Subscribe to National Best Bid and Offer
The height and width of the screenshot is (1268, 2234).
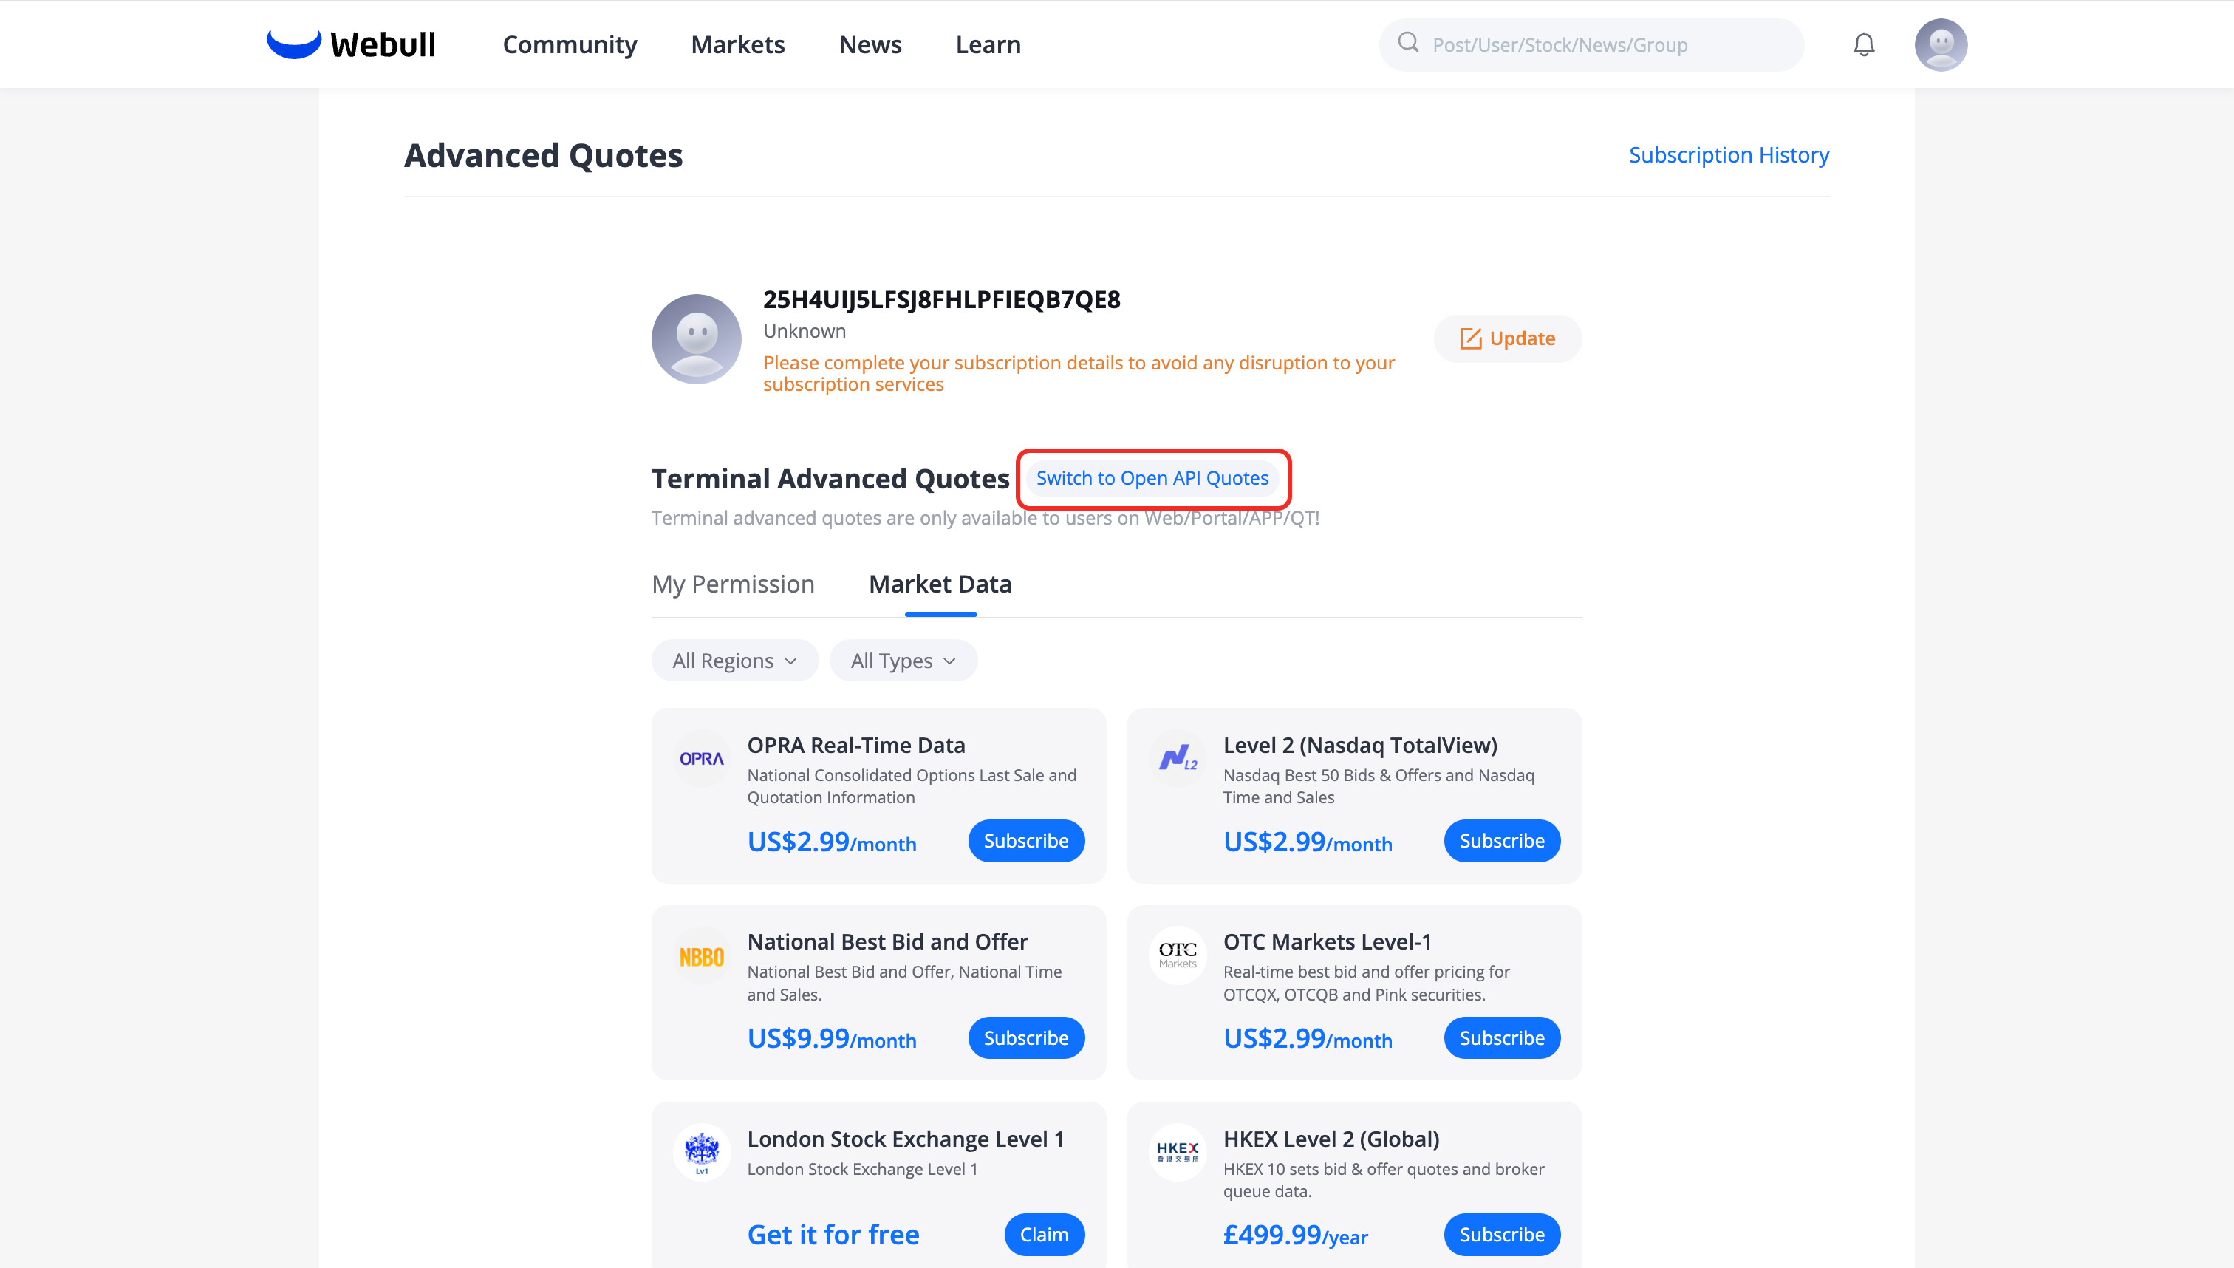1026,1038
